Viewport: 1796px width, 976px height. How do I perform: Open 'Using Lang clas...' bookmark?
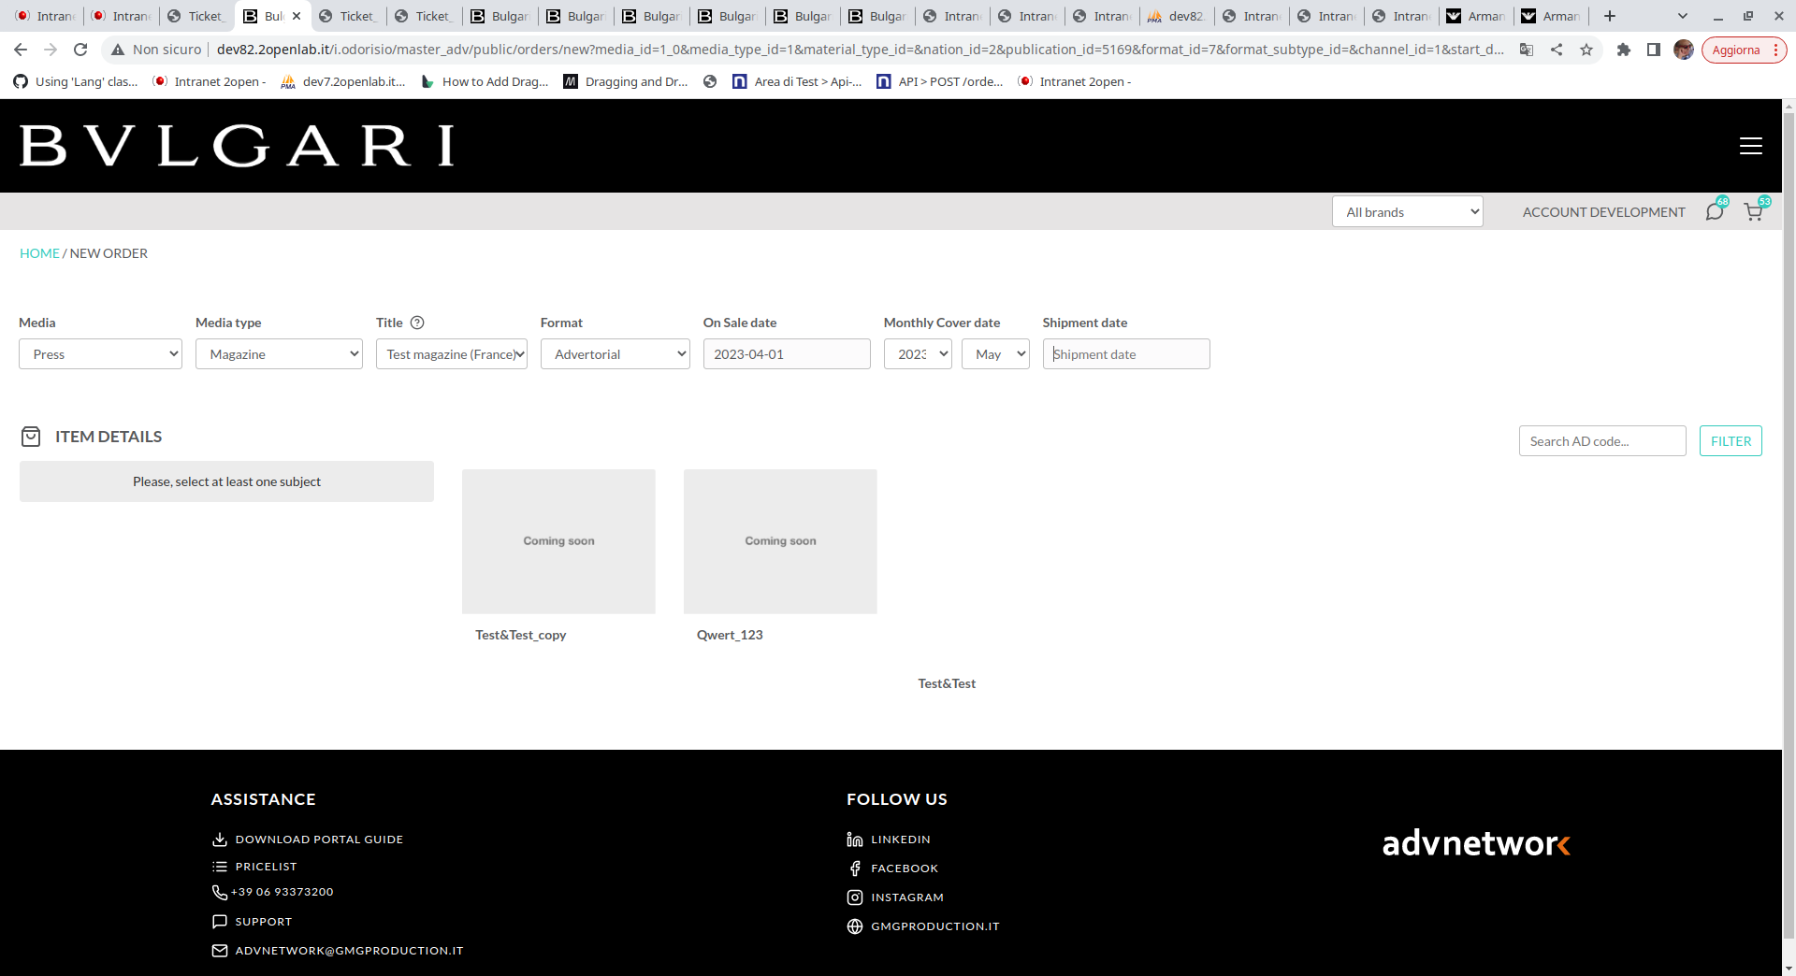(76, 82)
